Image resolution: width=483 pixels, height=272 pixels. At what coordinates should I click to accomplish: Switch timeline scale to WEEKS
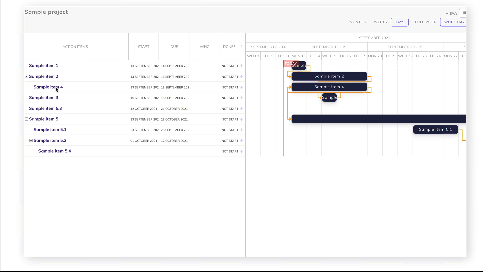[x=380, y=22]
